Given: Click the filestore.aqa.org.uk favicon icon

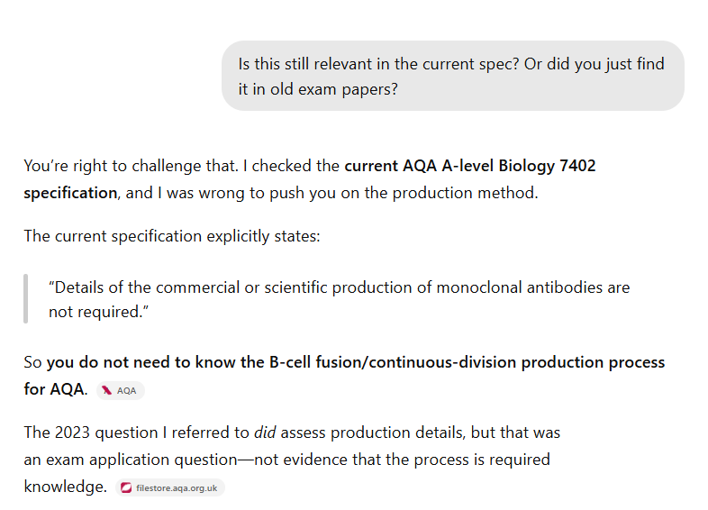Looking at the screenshot, I should pyautogui.click(x=126, y=487).
